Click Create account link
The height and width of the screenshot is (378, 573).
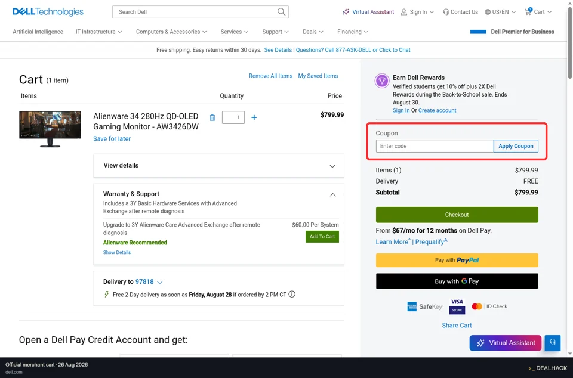437,110
